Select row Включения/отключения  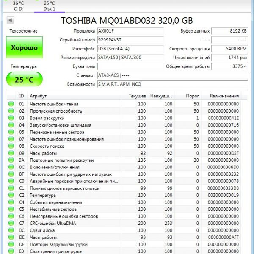[124, 167]
